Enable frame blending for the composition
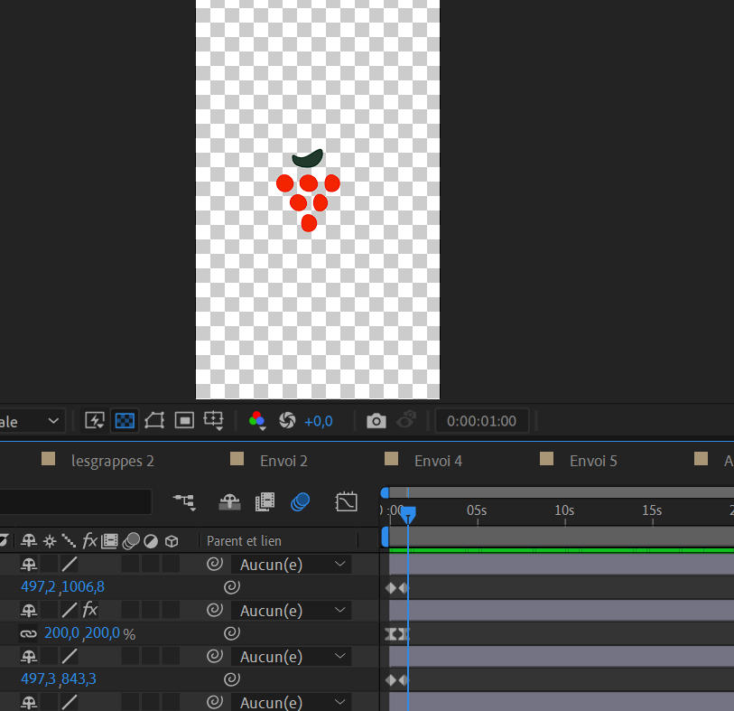 coord(265,501)
